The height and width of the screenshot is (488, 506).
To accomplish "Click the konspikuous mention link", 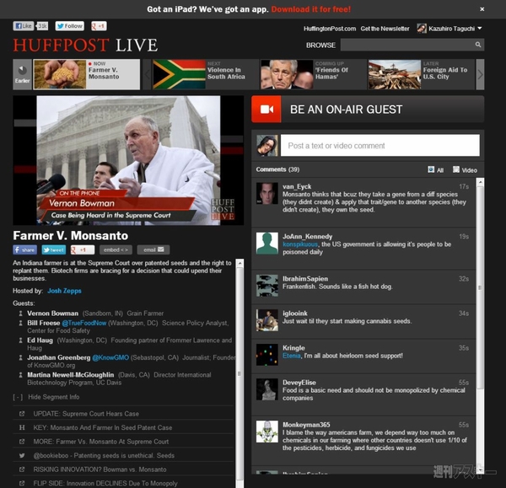I will click(300, 244).
